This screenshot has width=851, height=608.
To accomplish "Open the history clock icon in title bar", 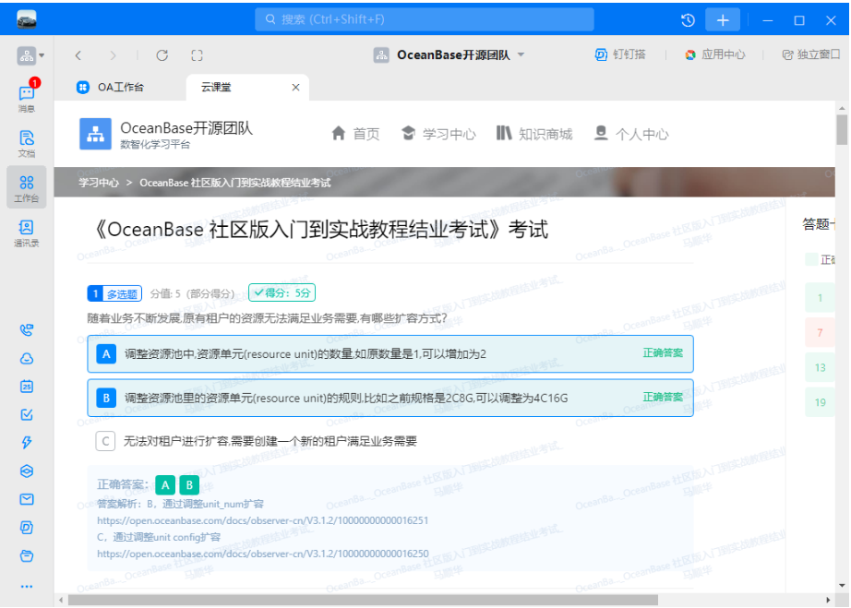I will [688, 20].
